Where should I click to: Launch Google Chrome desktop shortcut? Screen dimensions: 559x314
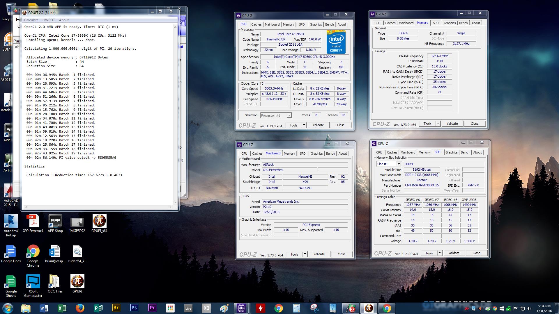coord(33,256)
